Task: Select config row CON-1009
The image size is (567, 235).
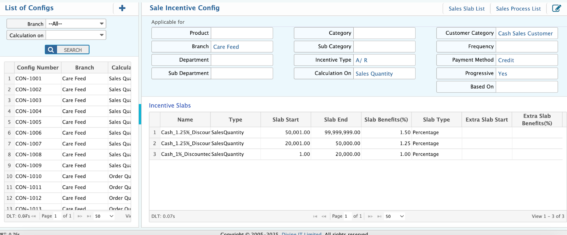Action: tap(68, 165)
